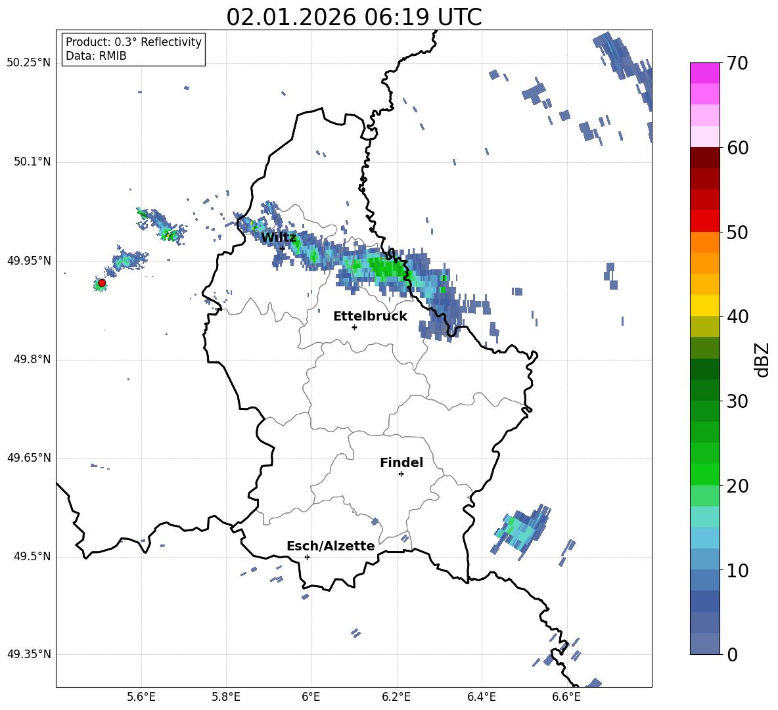Click the Findel location cross marker

tap(401, 474)
